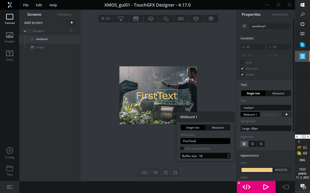Screen dimensions: 310x193
Task: Open the 3D cube widget category
Action: tap(196, 19)
